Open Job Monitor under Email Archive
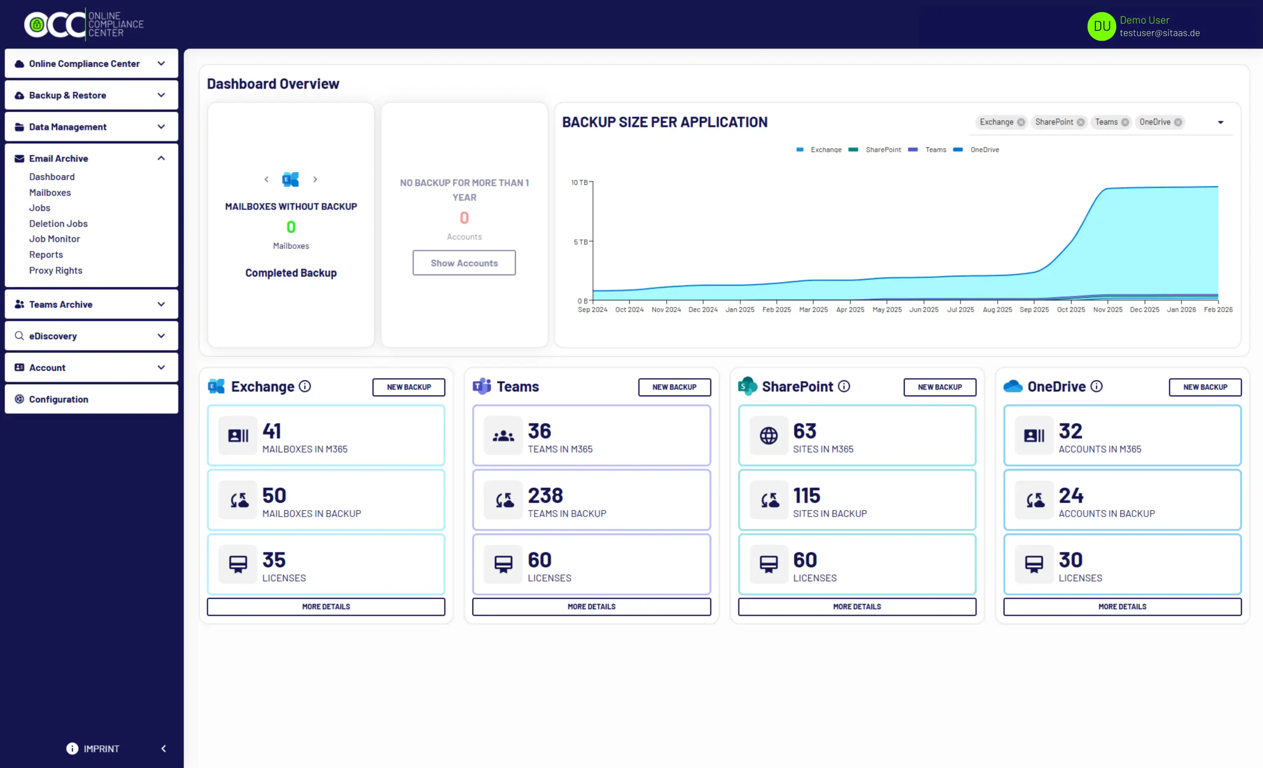The width and height of the screenshot is (1263, 768). pos(54,239)
